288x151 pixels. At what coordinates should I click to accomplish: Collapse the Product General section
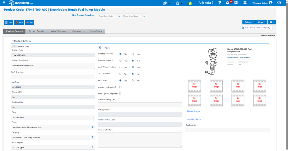(12, 41)
